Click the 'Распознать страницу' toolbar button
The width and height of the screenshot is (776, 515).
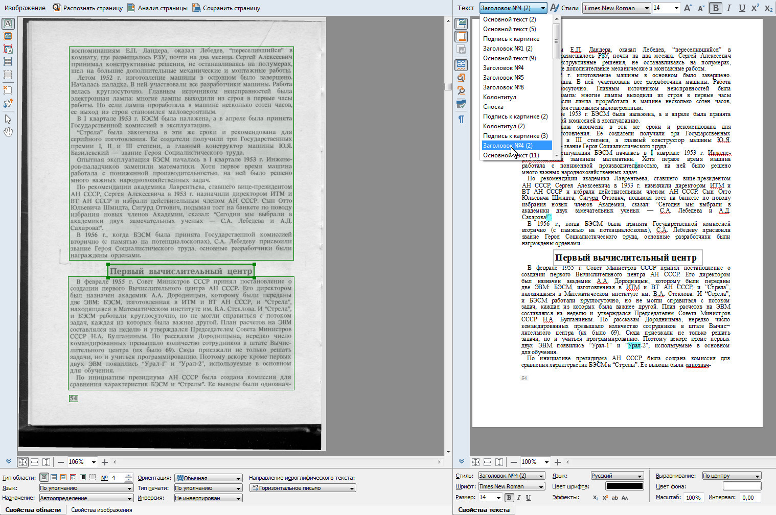87,8
